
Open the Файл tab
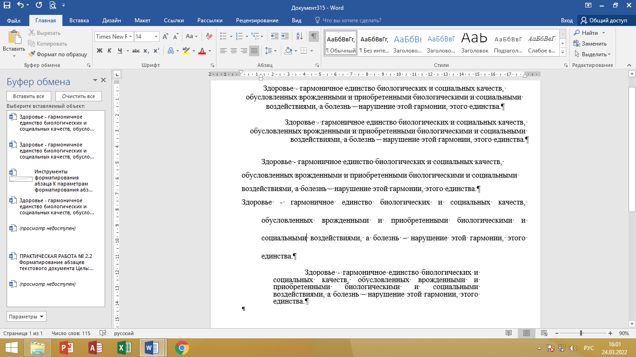[x=14, y=20]
